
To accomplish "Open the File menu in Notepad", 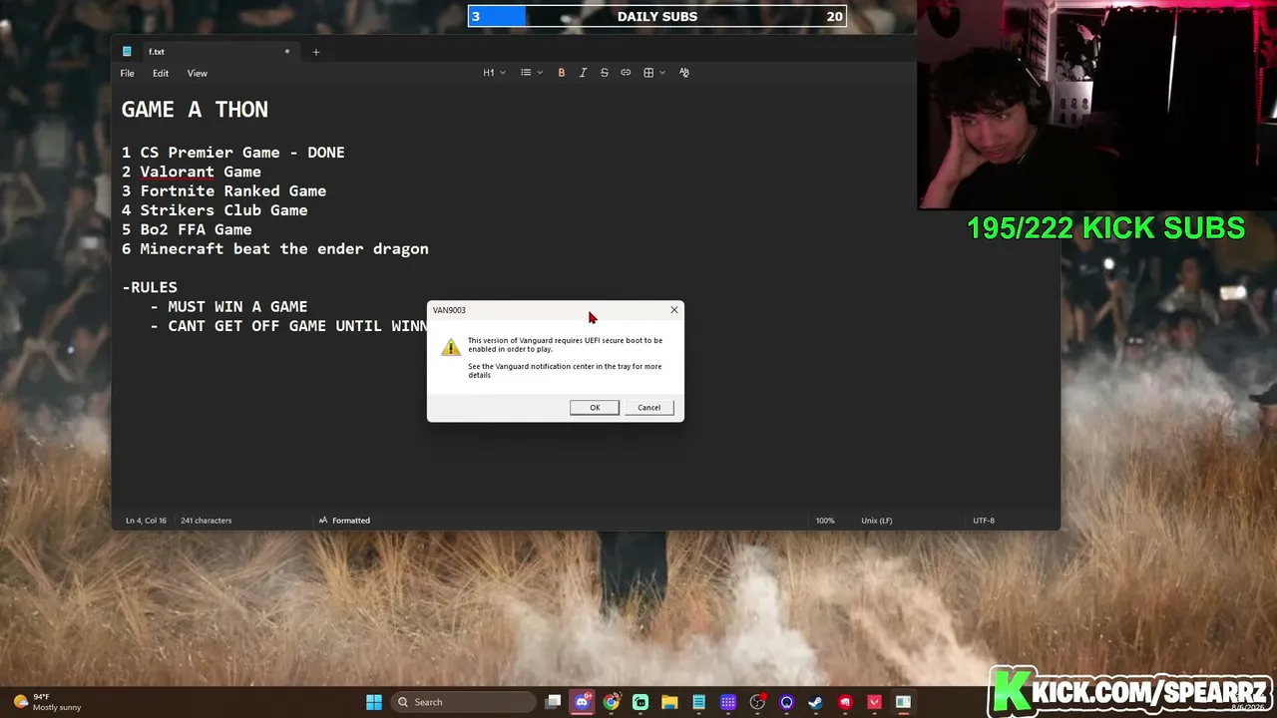I will click(128, 73).
